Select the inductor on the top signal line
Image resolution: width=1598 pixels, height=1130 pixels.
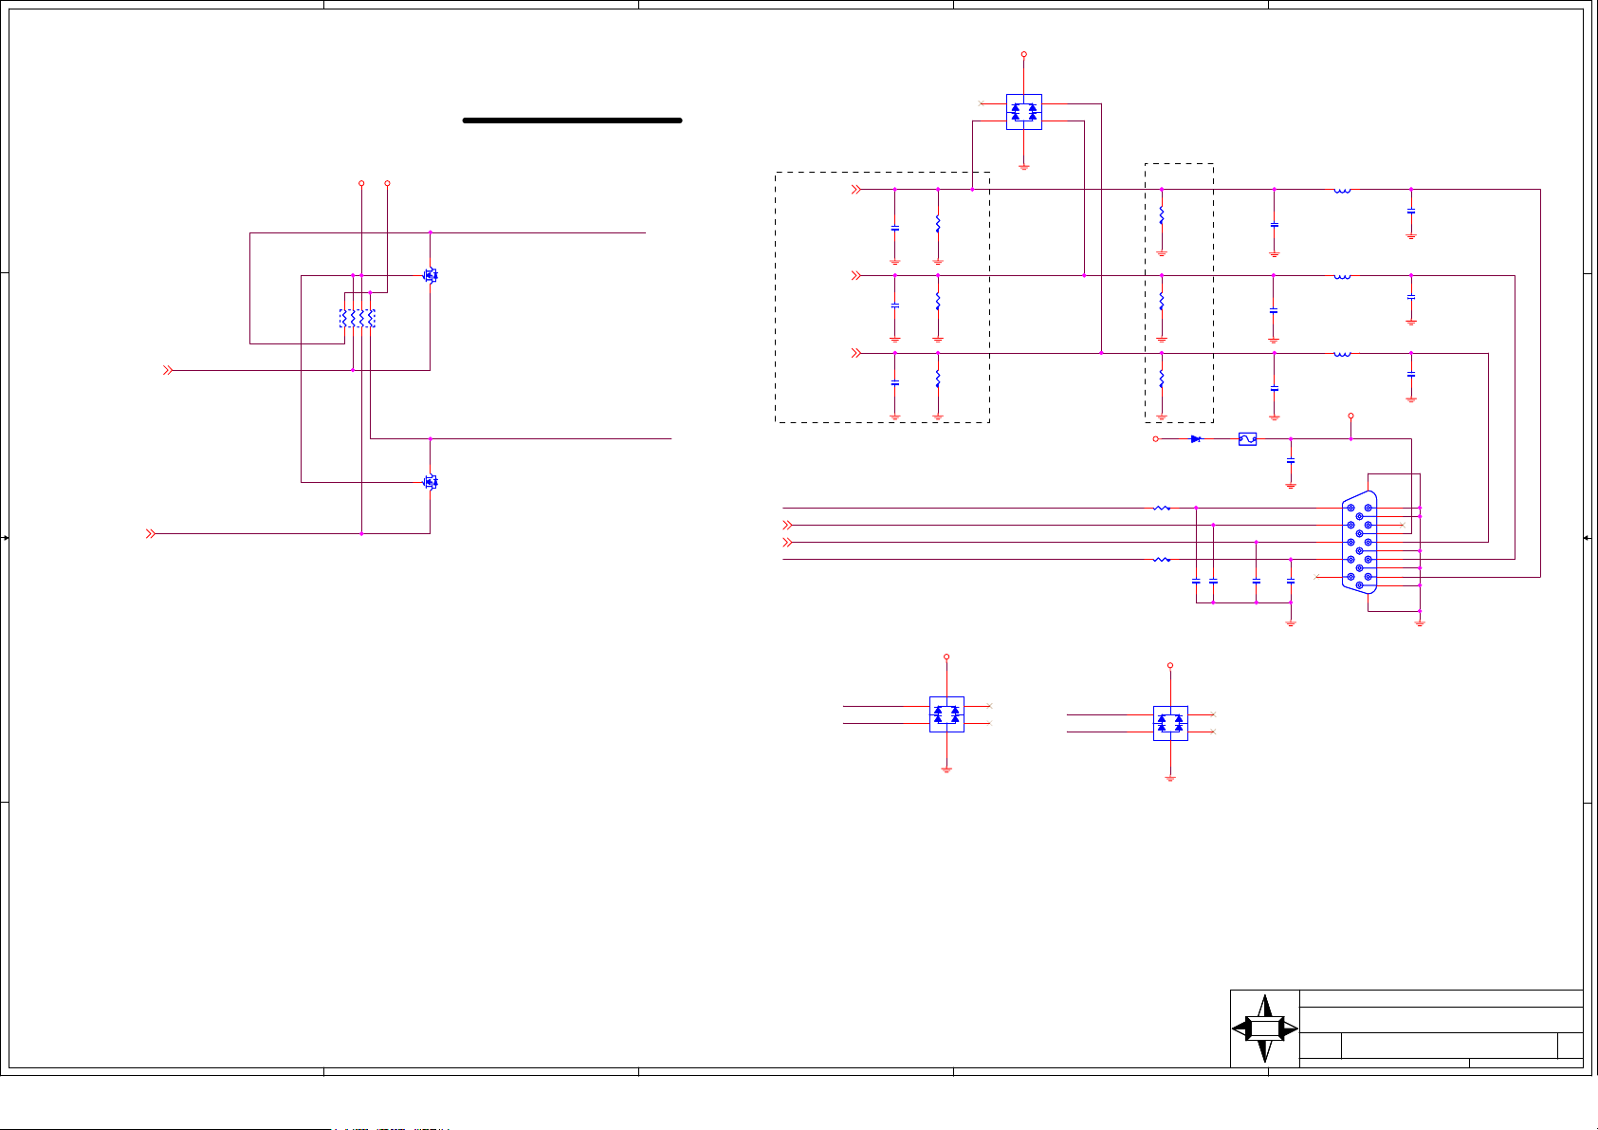[x=1342, y=190]
